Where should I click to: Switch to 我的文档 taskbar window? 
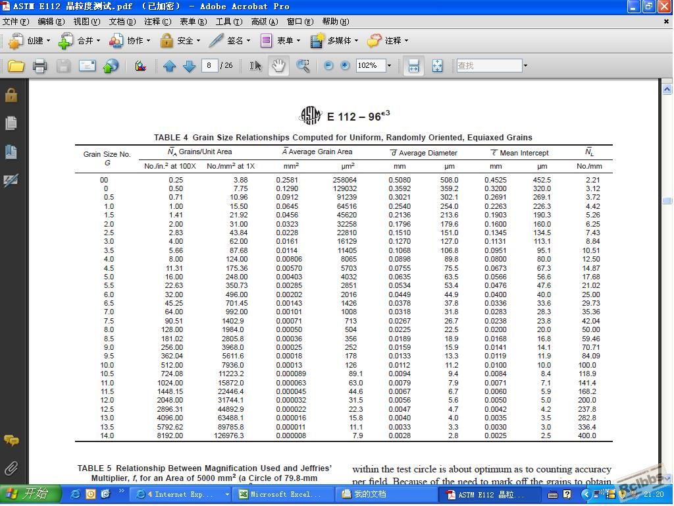386,494
